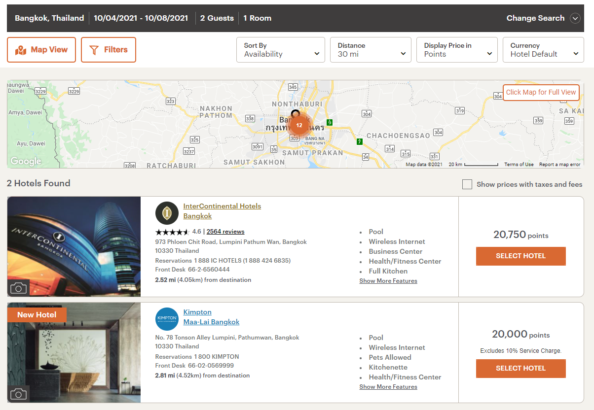
Task: Click Map for Full View button
Action: (x=541, y=93)
